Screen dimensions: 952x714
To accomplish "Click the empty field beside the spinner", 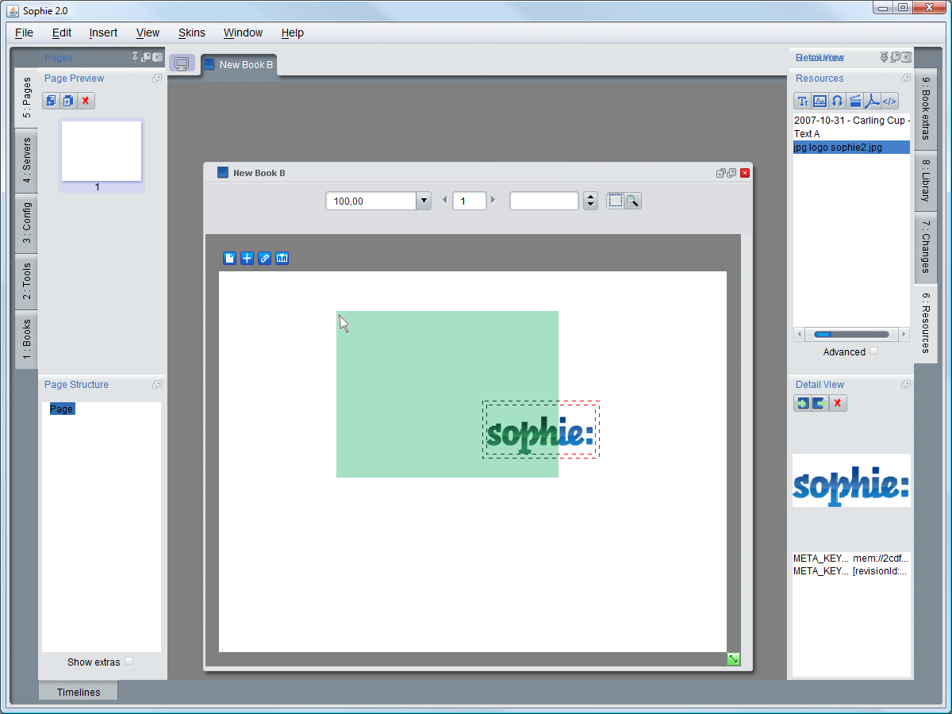I will (x=544, y=201).
